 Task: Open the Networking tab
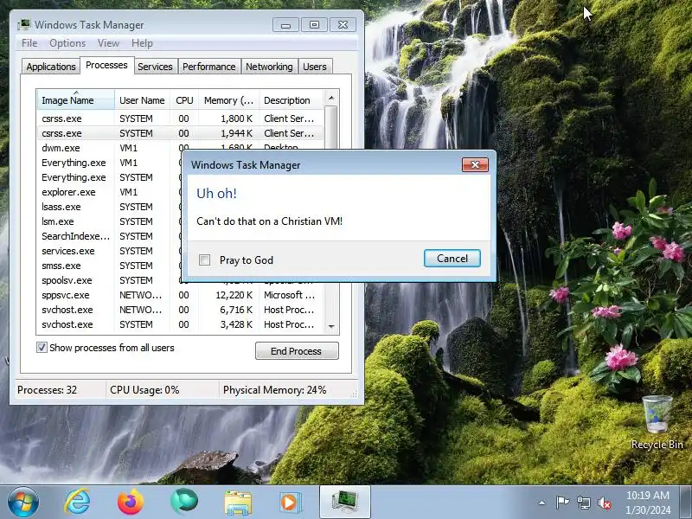coord(269,67)
